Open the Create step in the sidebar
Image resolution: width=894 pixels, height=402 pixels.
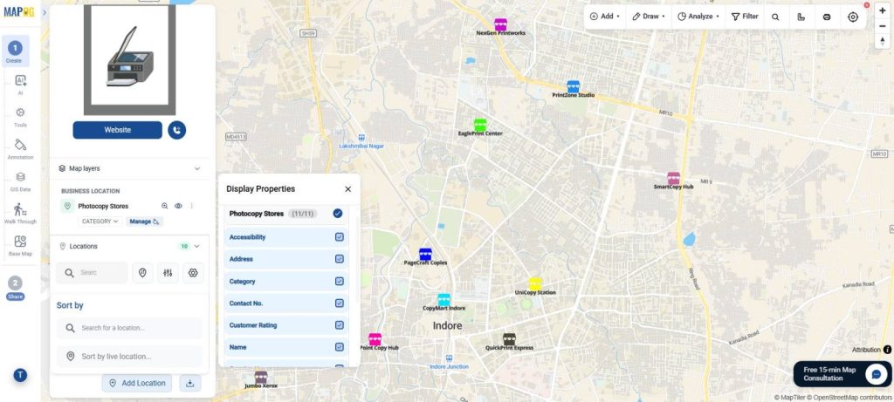15,51
